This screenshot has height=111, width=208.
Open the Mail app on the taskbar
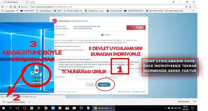67,108
